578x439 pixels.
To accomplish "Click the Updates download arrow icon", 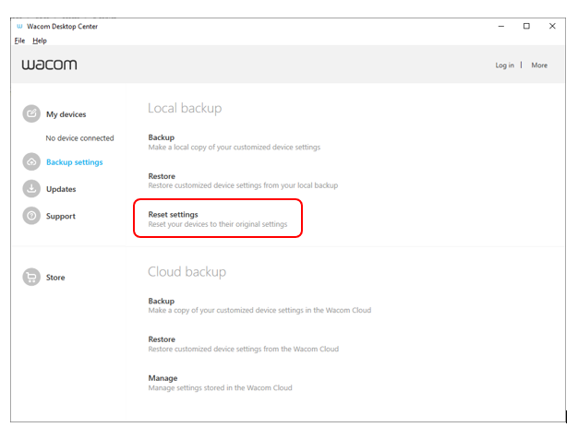I will click(x=31, y=188).
